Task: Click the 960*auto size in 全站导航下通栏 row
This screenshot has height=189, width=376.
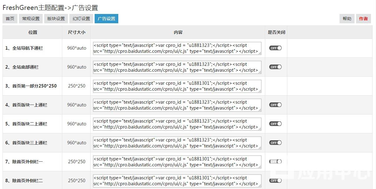Action: (x=77, y=48)
